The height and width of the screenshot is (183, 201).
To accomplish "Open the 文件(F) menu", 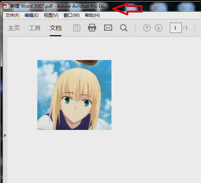I will tap(12, 15).
